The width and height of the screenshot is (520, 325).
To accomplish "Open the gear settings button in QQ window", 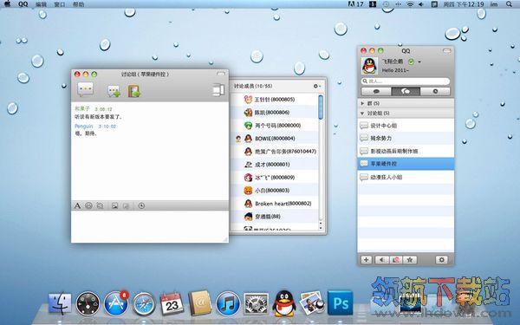I will coord(441,260).
